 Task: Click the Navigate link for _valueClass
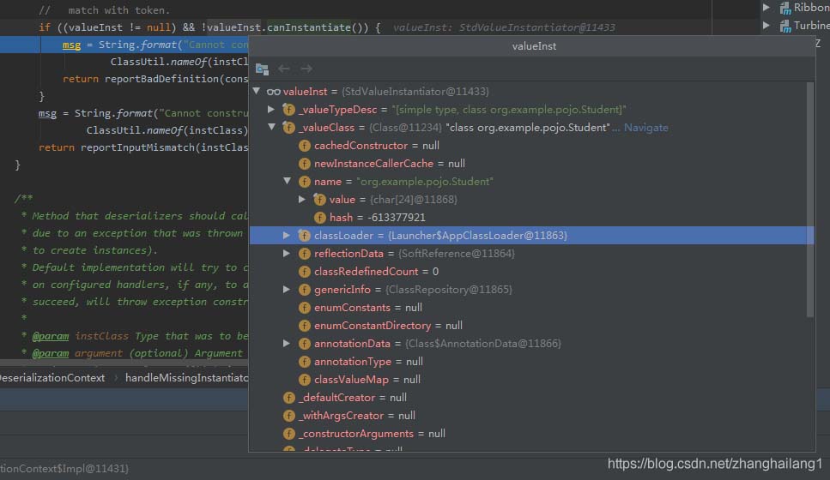tap(645, 128)
